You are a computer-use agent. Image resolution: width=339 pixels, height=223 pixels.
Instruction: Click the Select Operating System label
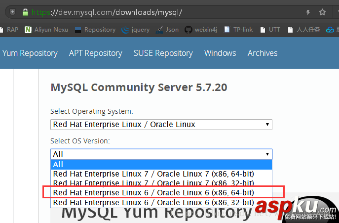92,111
